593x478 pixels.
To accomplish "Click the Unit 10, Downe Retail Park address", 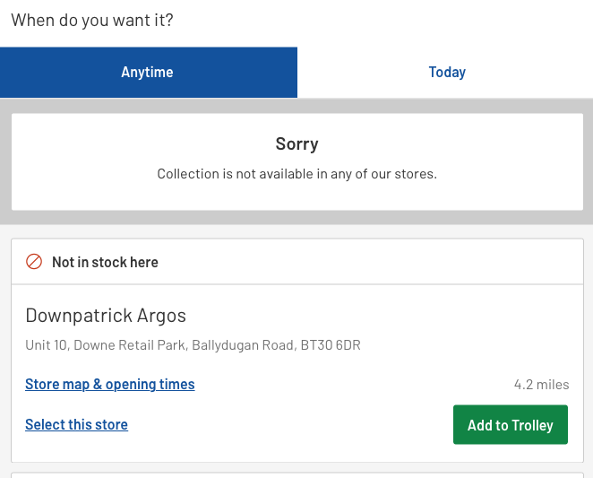I will (x=193, y=345).
